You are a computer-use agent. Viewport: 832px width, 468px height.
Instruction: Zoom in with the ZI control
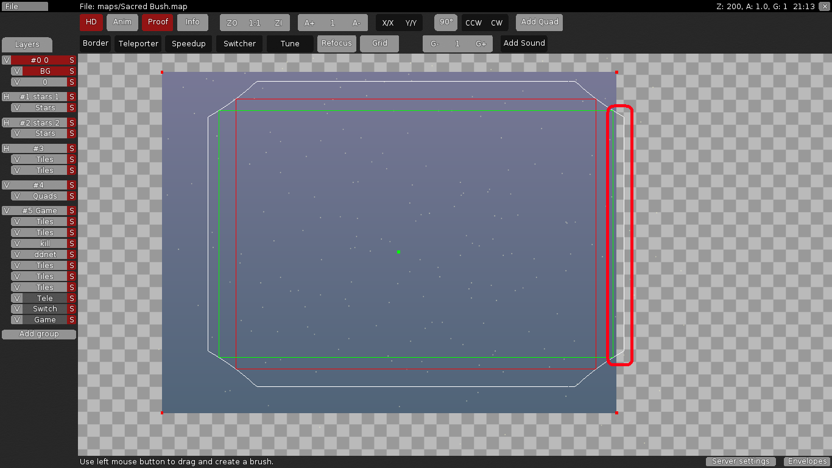coord(278,22)
